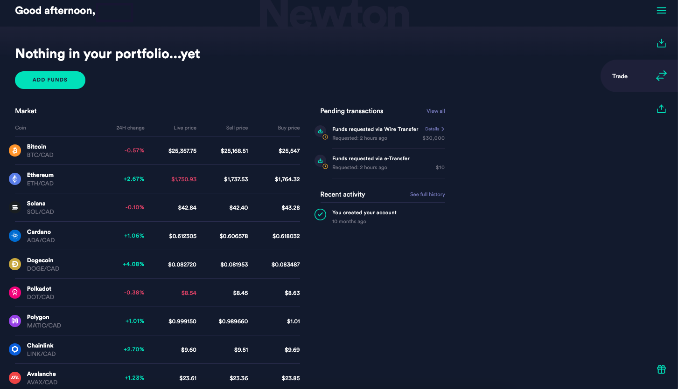Click the Cardano coin icon
The image size is (678, 389).
[15, 236]
